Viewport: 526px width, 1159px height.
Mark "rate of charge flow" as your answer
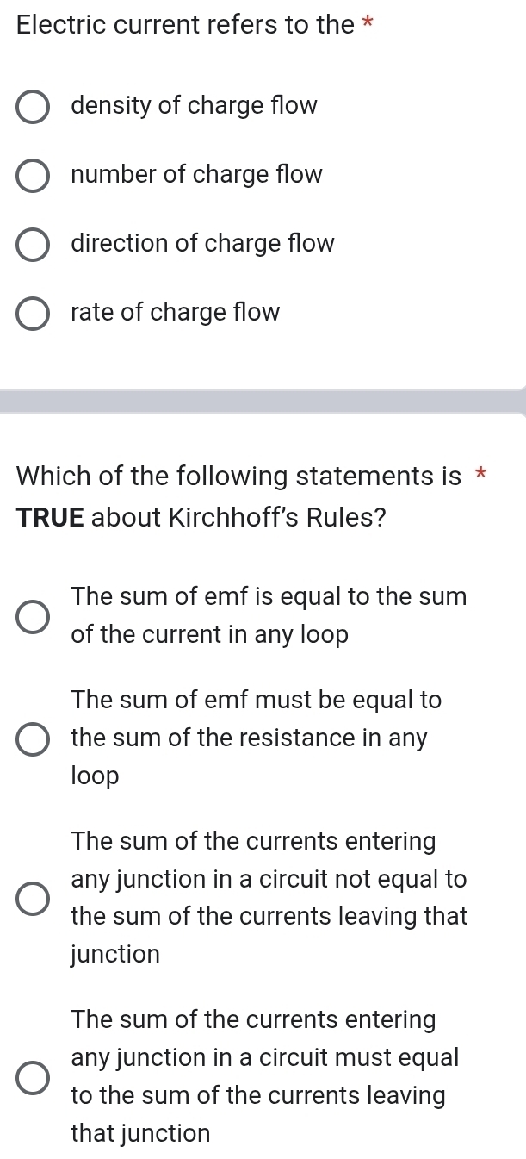(32, 314)
